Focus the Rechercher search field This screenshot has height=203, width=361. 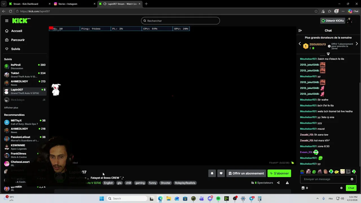(180, 21)
